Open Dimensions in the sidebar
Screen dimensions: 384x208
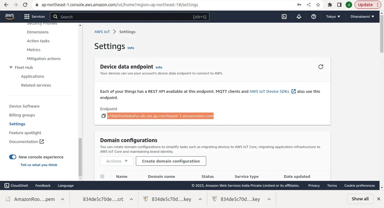(x=38, y=32)
